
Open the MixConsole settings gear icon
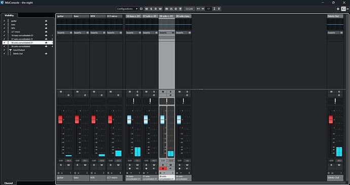(338, 9)
